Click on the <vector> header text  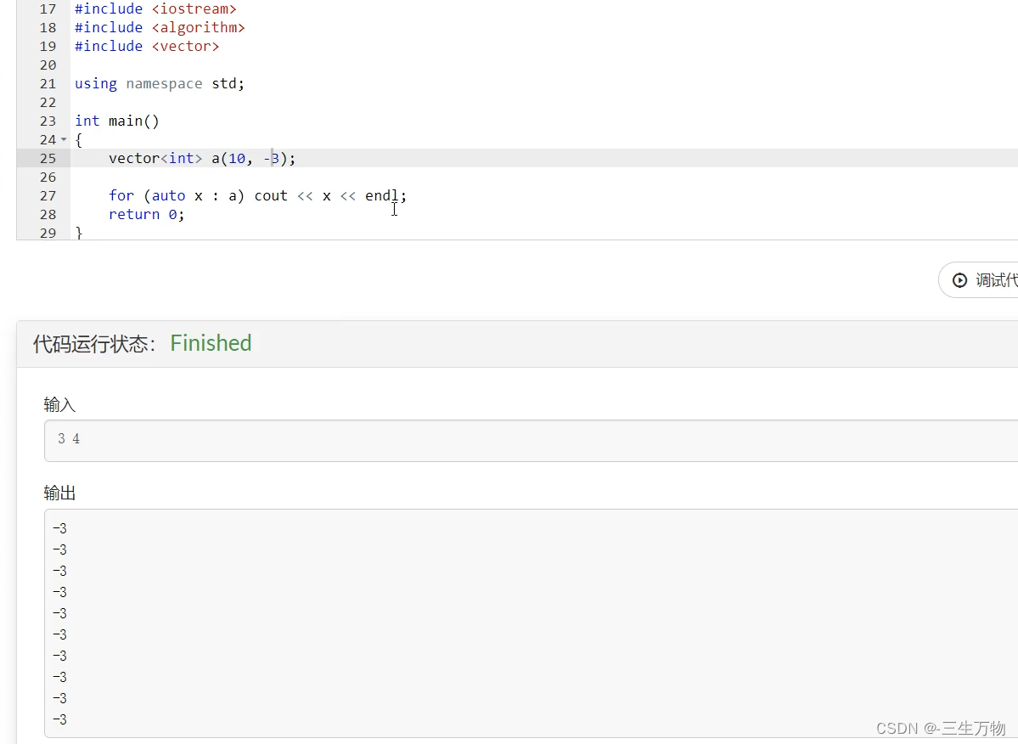click(186, 47)
